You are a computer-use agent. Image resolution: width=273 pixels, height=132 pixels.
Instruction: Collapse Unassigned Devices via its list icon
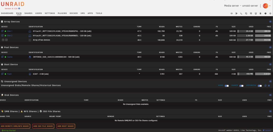270,81
